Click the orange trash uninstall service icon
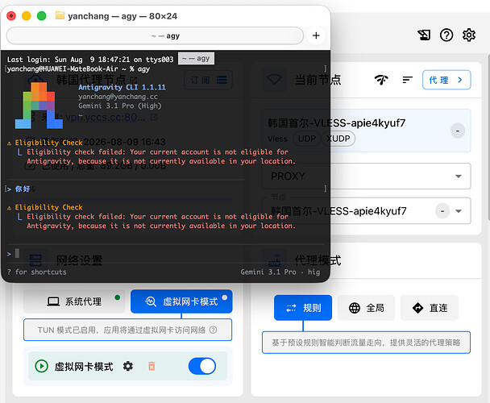The width and height of the screenshot is (490, 403). [152, 366]
